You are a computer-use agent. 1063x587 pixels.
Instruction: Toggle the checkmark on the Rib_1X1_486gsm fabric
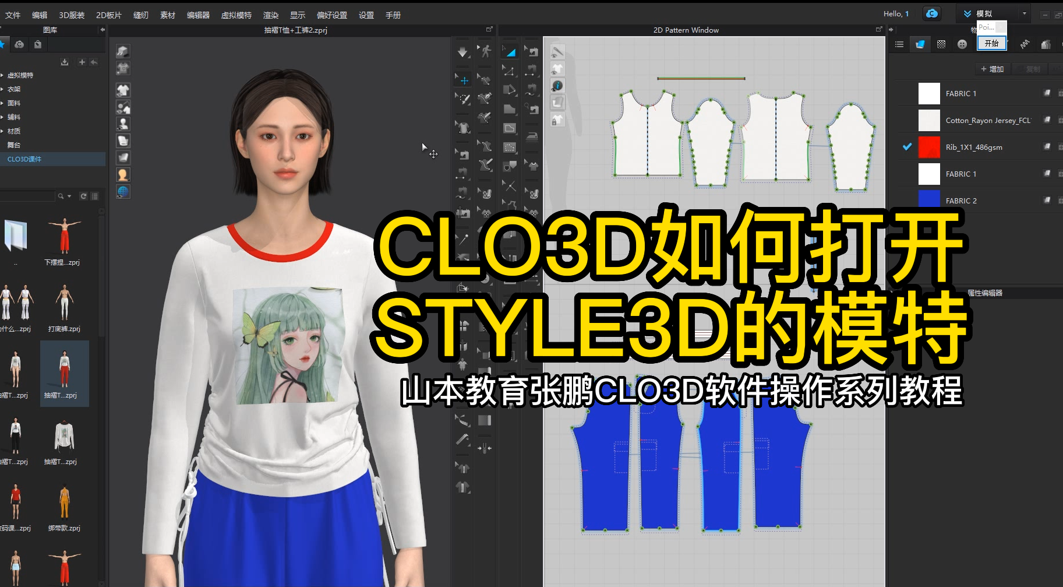[907, 147]
